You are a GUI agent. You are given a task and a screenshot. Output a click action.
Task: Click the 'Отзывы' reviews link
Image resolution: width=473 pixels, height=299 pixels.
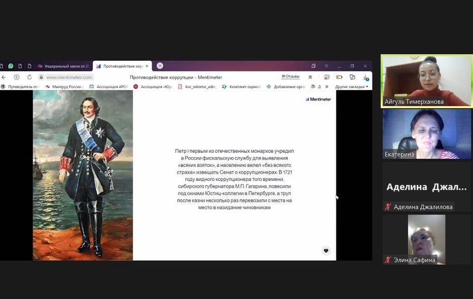tap(290, 77)
